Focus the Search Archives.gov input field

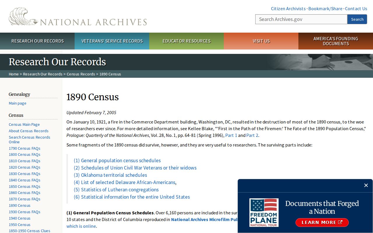[x=301, y=19]
